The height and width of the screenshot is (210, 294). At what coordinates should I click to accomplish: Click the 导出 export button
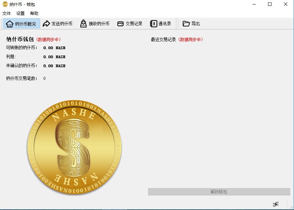(x=191, y=24)
